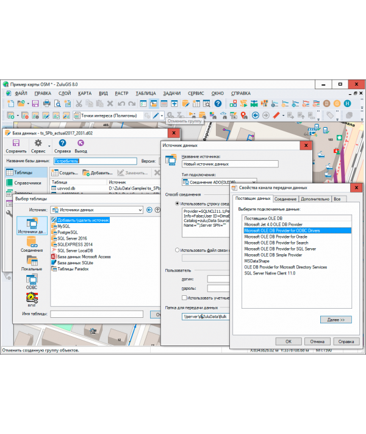This screenshot has height=434, width=366.
Task: Click the Справка icon in database window
Action: tap(62, 143)
